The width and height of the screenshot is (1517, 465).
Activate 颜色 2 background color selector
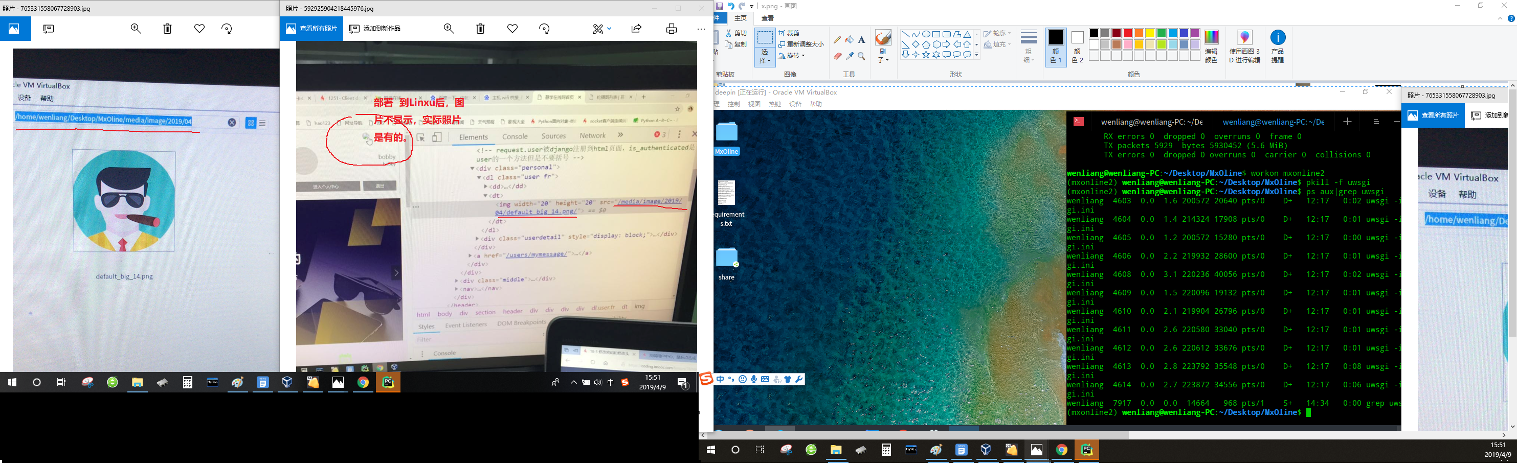(x=1077, y=46)
